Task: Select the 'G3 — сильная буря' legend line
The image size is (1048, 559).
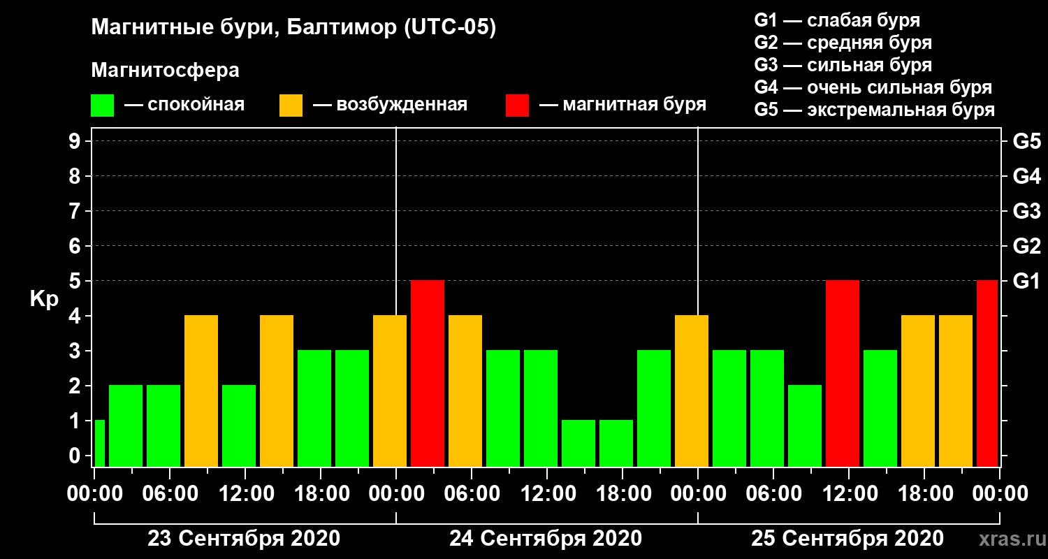Action: (843, 65)
